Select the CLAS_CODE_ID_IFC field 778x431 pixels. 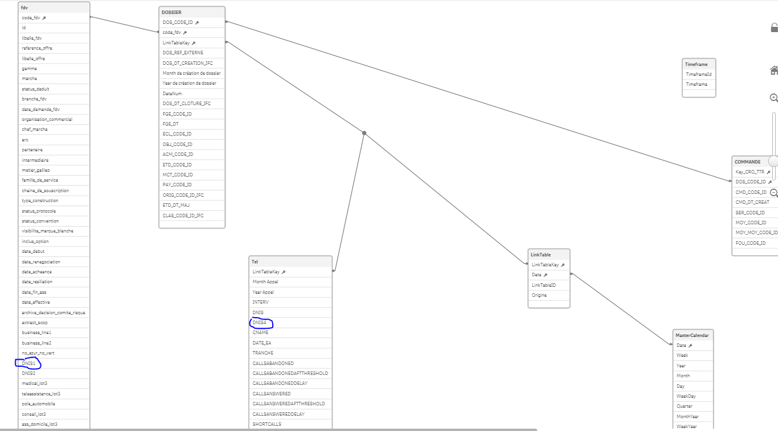pos(192,215)
